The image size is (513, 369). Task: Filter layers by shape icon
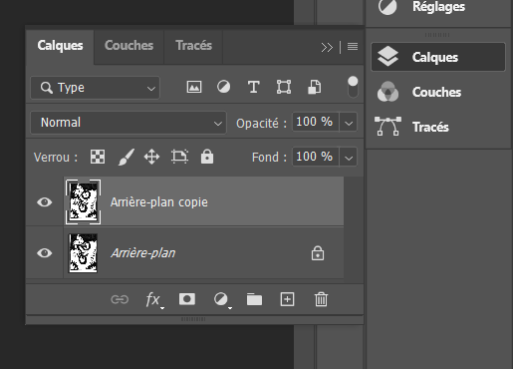pos(284,87)
